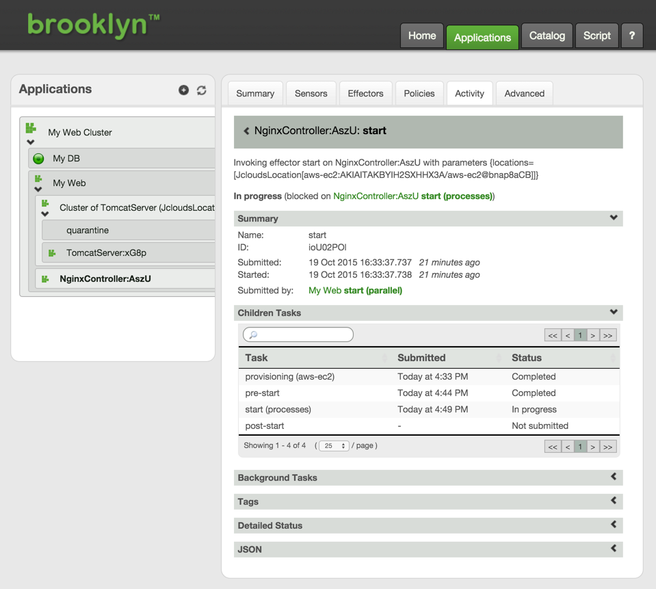Collapse the Summary section
The height and width of the screenshot is (589, 656).
pos(613,218)
